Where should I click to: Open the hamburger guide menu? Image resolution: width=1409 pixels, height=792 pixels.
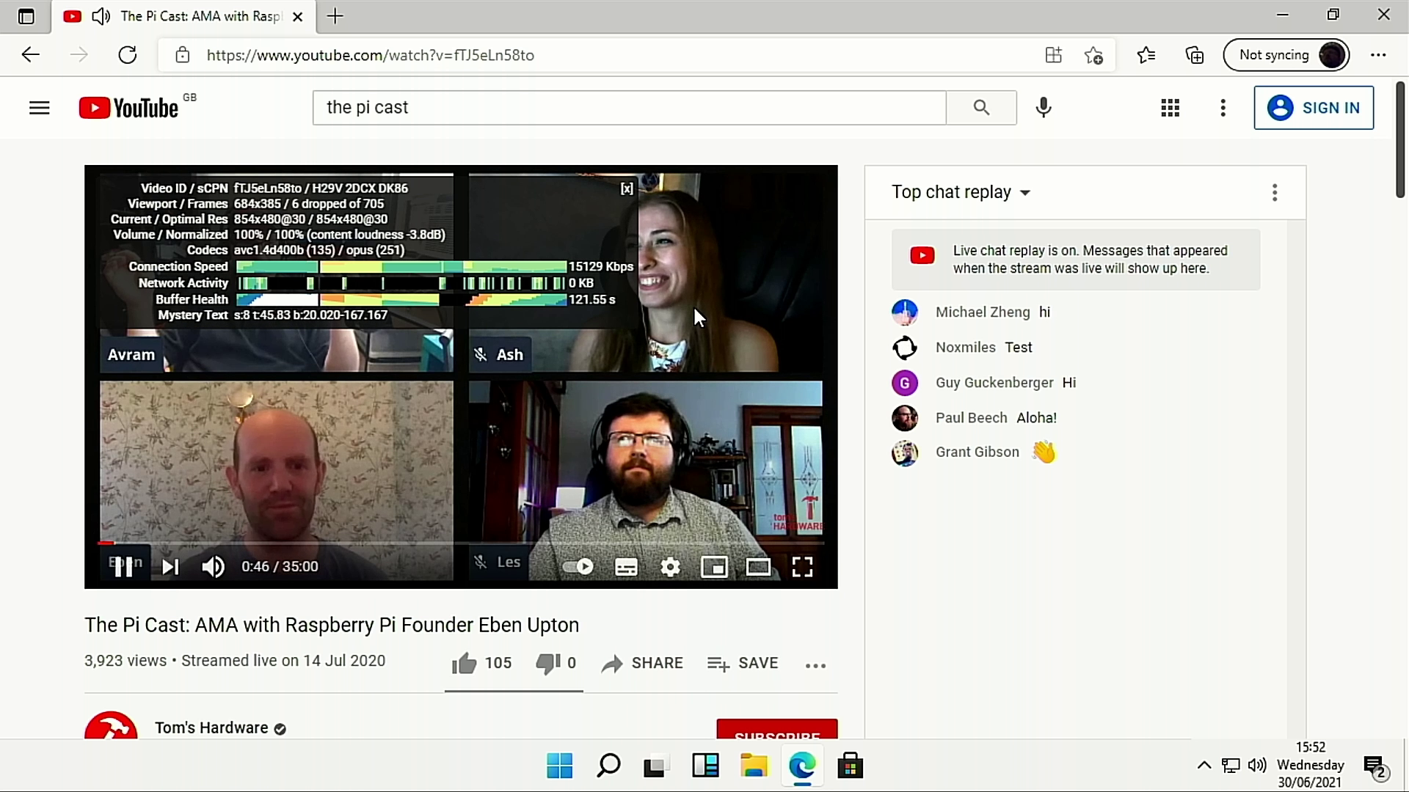coord(40,108)
